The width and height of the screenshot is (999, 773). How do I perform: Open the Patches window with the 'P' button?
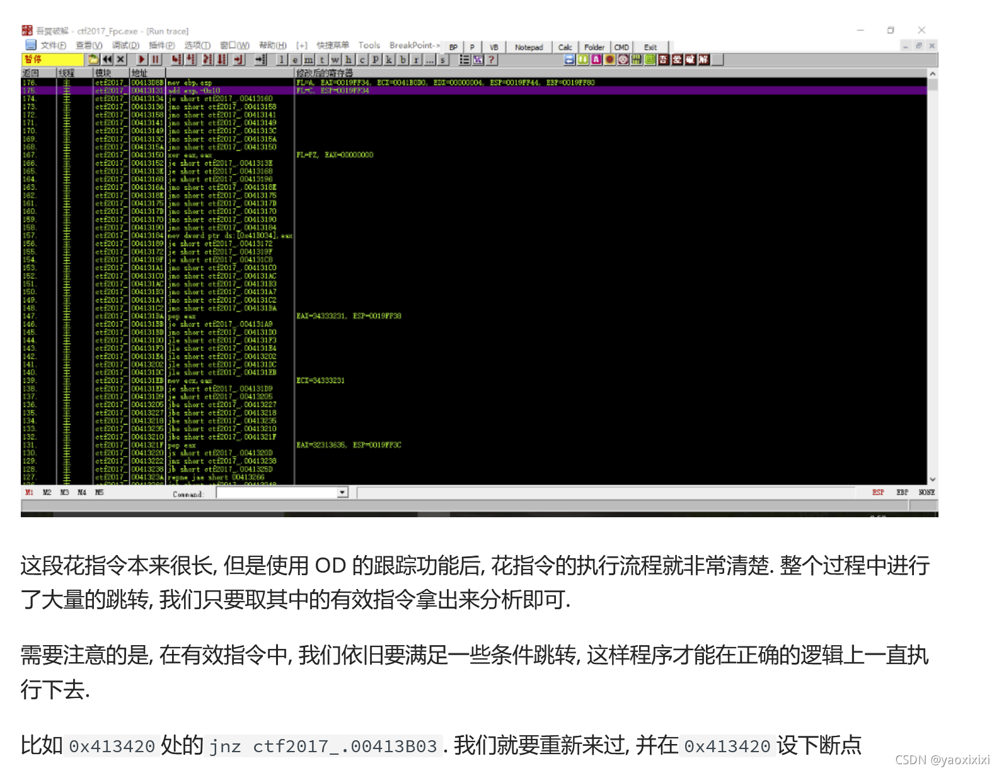pyautogui.click(x=376, y=59)
